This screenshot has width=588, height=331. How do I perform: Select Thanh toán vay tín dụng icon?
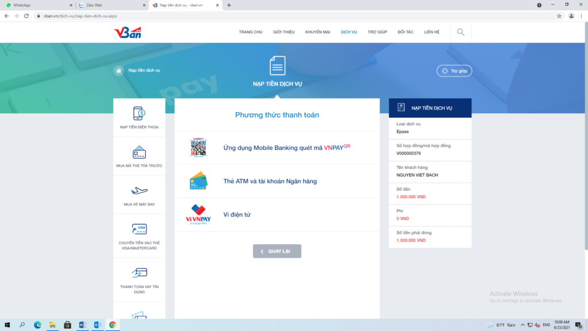pos(139,273)
